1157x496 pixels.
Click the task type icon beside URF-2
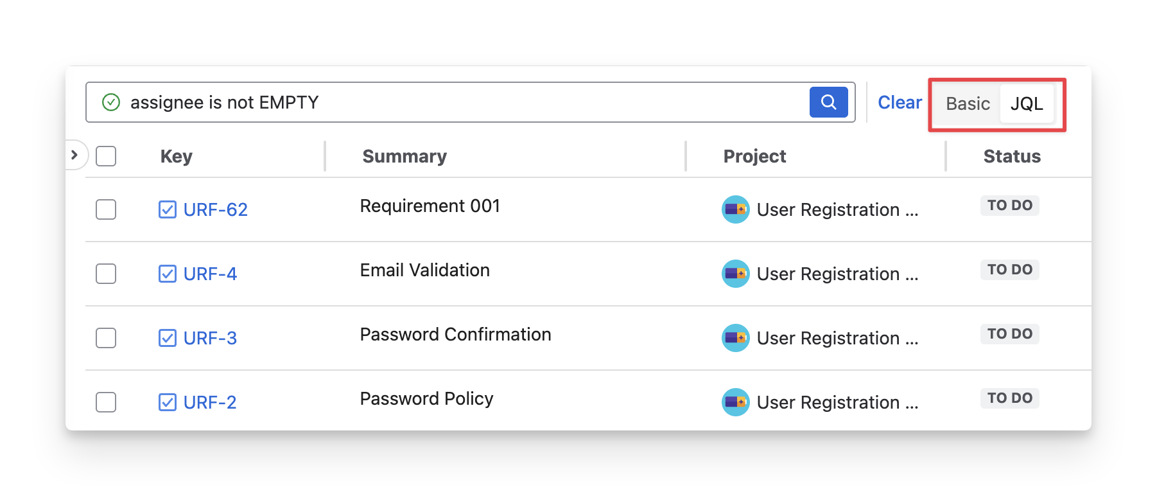[168, 402]
